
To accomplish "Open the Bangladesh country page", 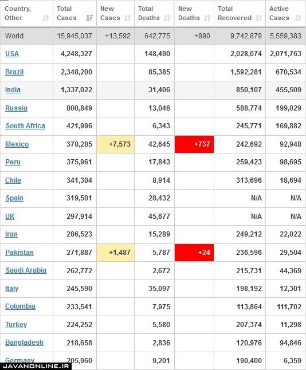I will pos(24,343).
